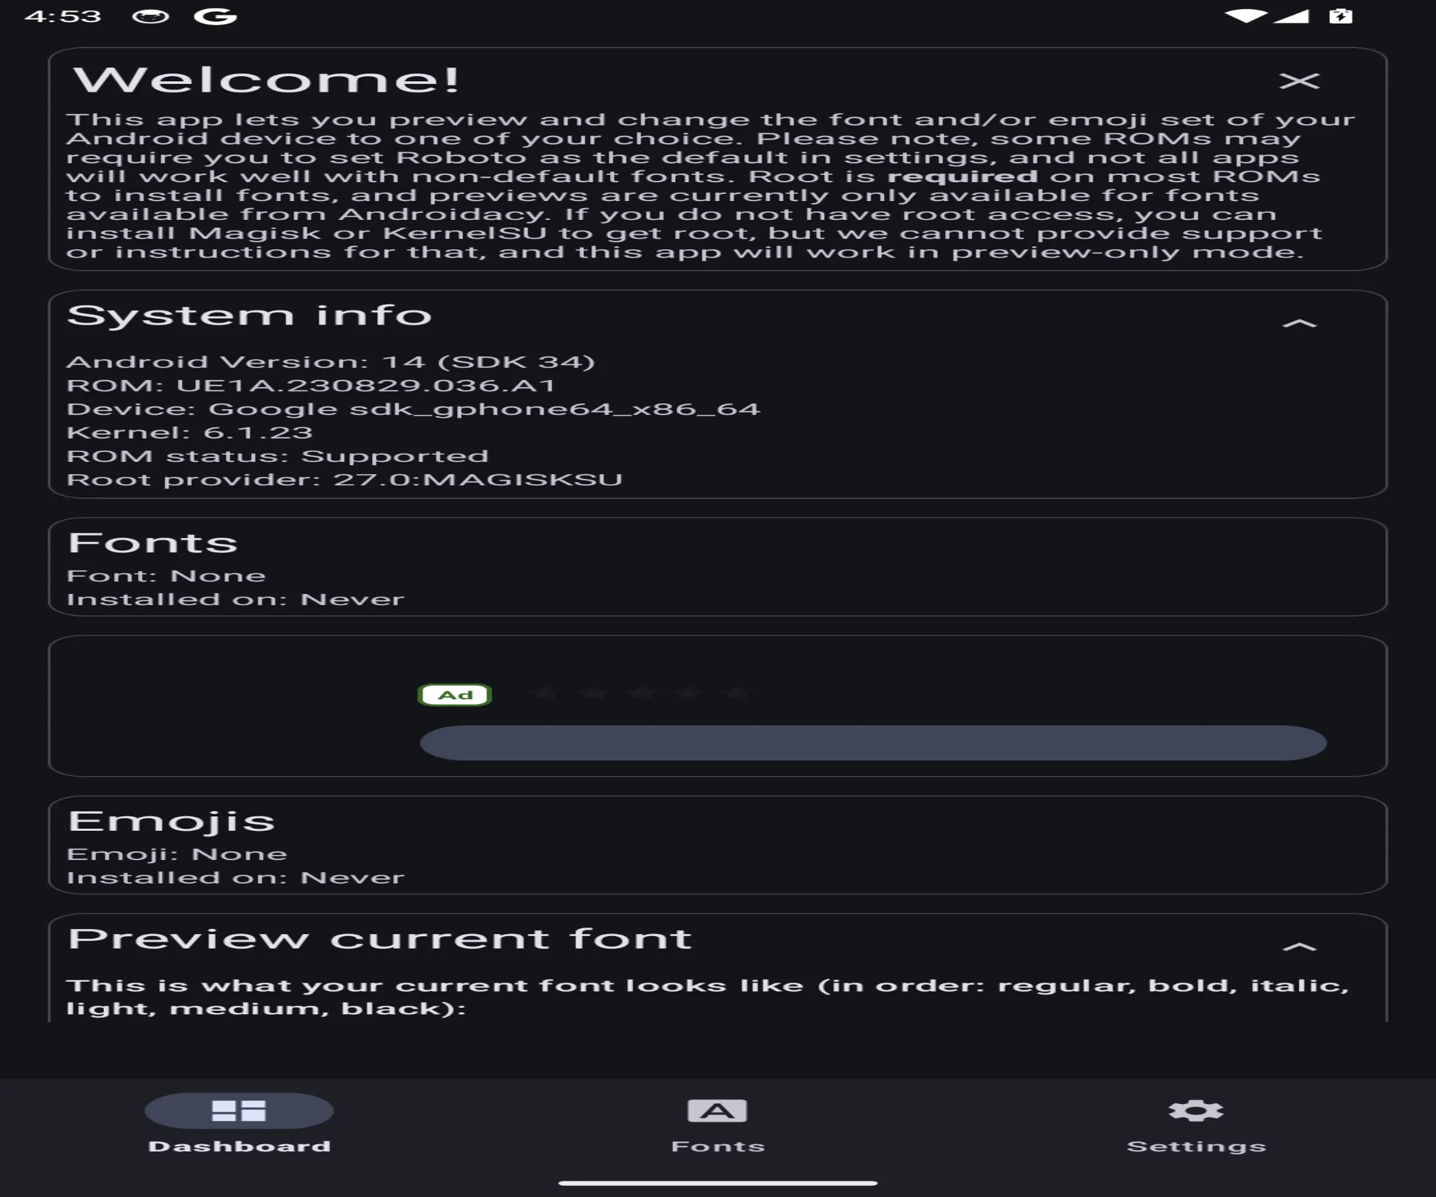The height and width of the screenshot is (1197, 1436).
Task: Dismiss the Welcome message
Action: [1300, 80]
